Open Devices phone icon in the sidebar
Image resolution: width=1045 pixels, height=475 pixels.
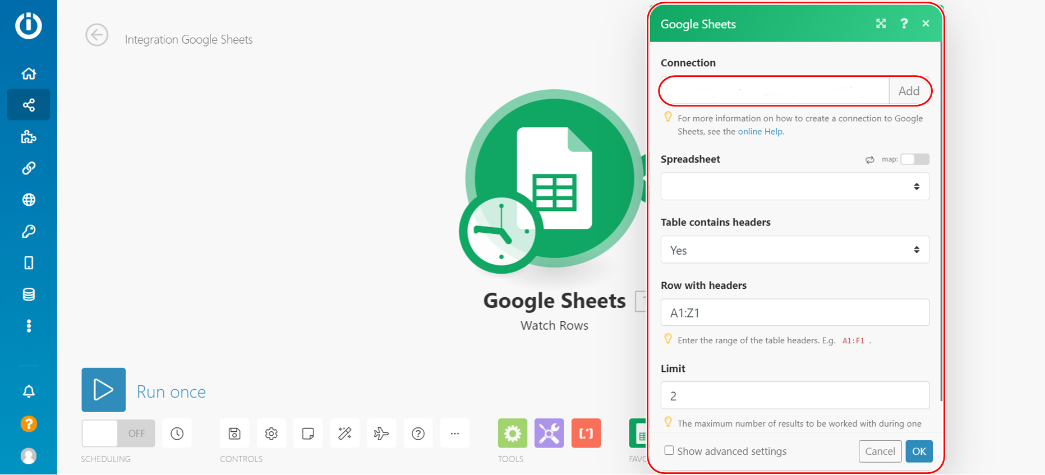coord(29,262)
